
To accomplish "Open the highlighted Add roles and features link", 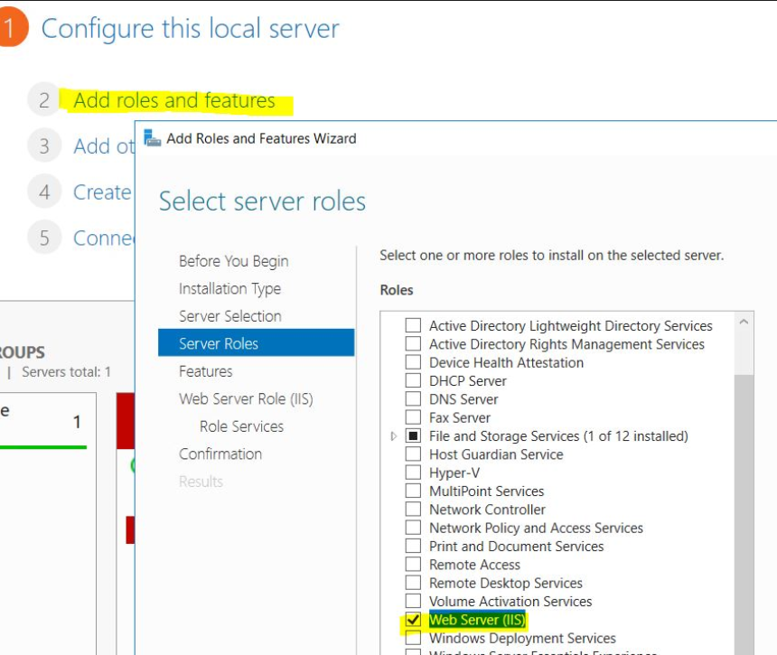I will 173,100.
